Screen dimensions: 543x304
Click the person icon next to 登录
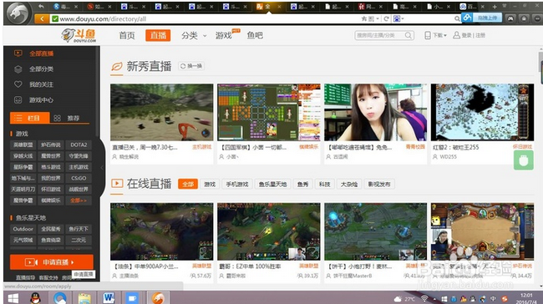[456, 35]
